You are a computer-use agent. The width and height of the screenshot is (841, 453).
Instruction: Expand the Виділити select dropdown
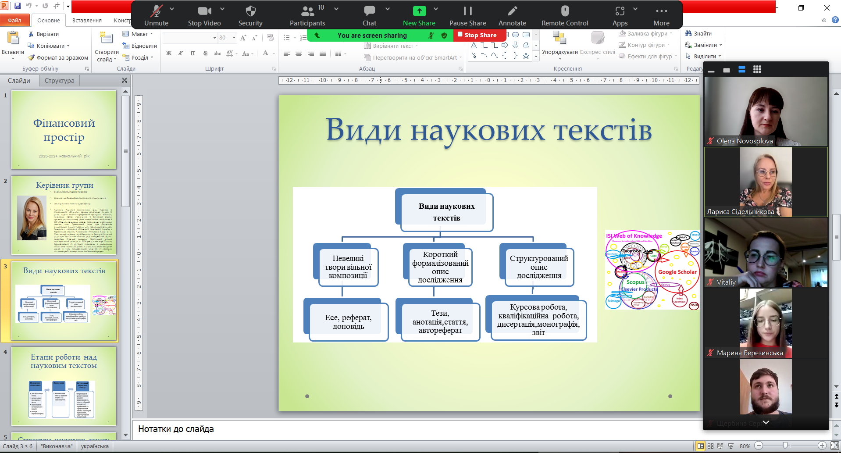coord(720,57)
